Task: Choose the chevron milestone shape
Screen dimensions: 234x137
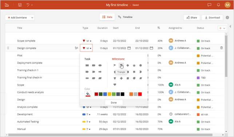Action: coord(140,72)
